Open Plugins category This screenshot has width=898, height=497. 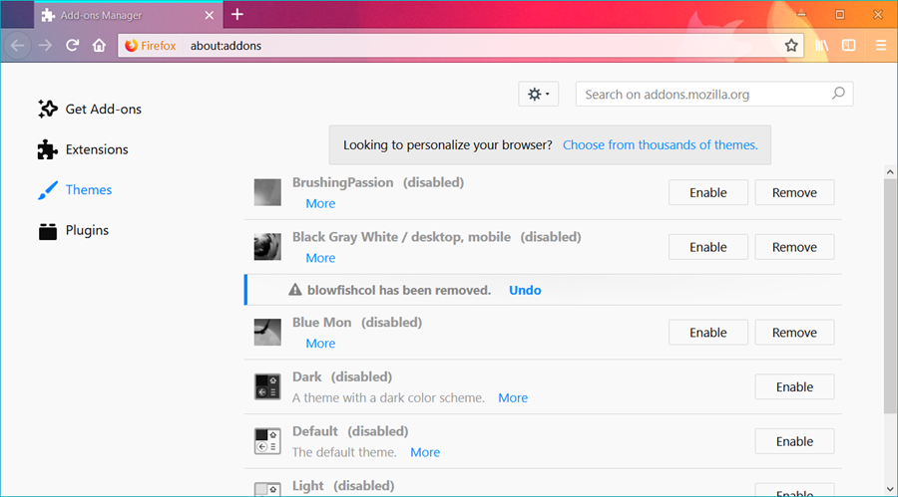73,230
